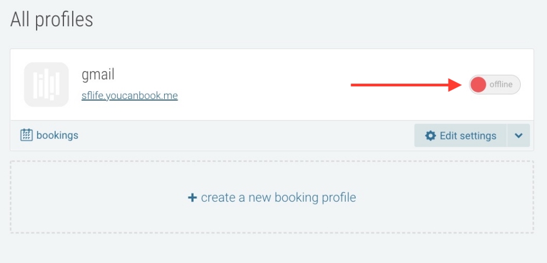Open the bookings link for gmail profile

pyautogui.click(x=57, y=135)
